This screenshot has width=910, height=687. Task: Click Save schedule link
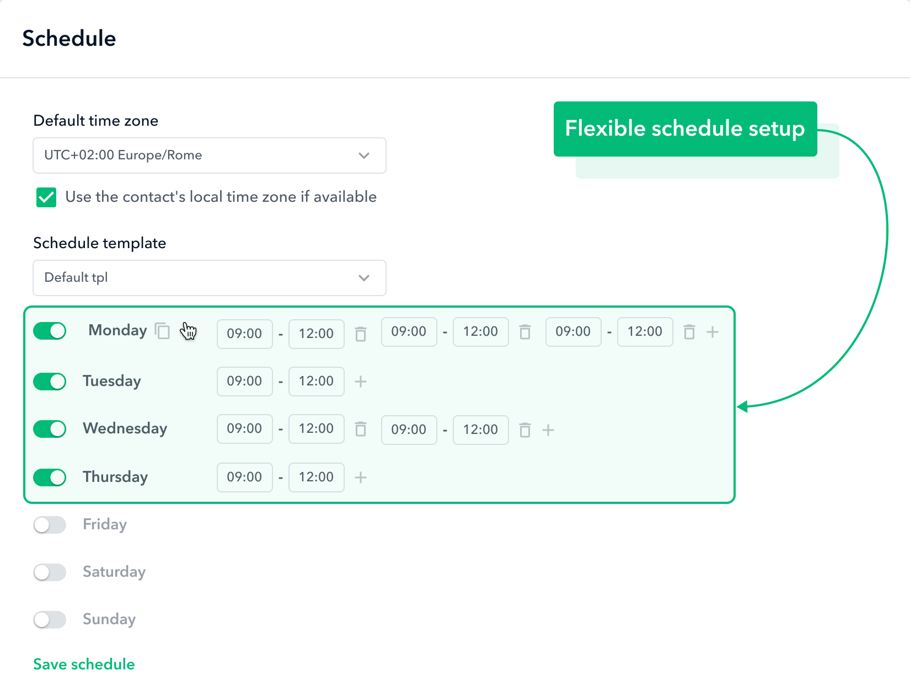[84, 664]
